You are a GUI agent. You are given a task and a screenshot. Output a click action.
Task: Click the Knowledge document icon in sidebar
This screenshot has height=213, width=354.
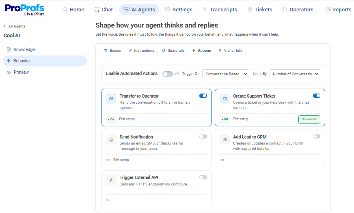point(9,49)
